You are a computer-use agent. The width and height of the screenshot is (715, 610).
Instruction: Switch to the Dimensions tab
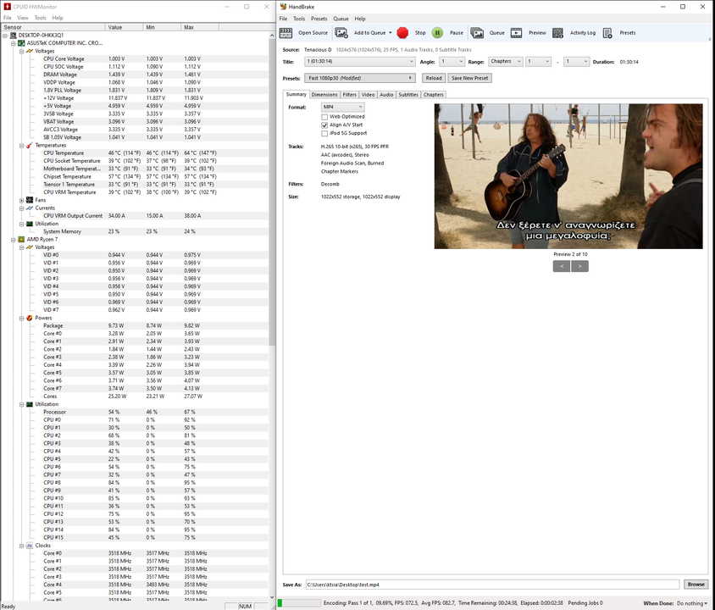[324, 95]
